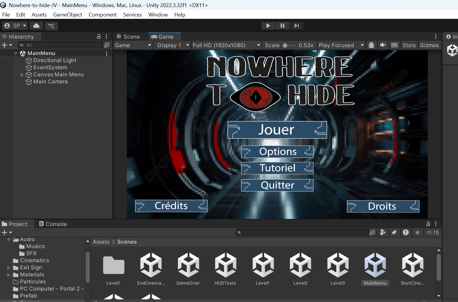Open the Full HD resolution dropdown
Viewport: 458px width, 302px height.
(x=226, y=45)
